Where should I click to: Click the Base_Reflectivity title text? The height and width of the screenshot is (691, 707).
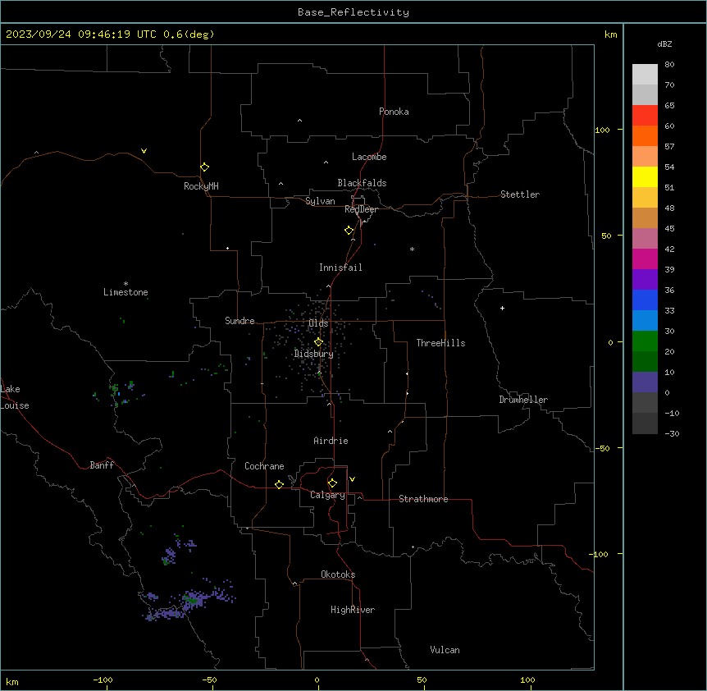point(353,12)
